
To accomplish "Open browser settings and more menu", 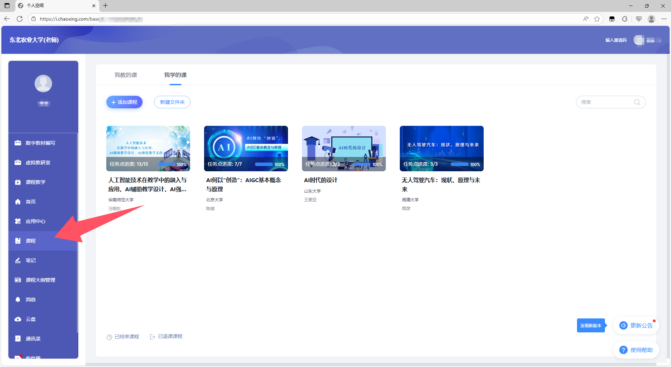I will (664, 19).
